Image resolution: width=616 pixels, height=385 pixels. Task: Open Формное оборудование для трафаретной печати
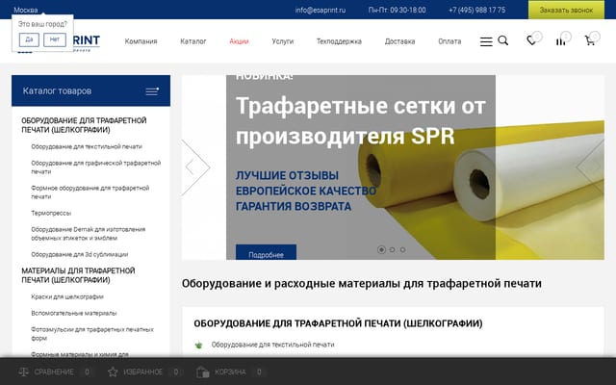point(90,192)
